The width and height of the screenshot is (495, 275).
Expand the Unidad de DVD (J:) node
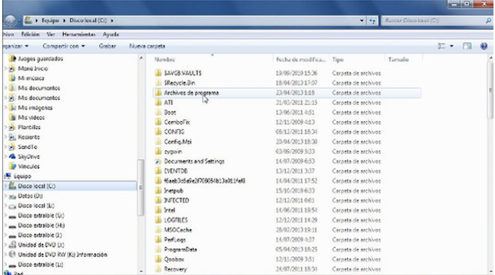5,245
